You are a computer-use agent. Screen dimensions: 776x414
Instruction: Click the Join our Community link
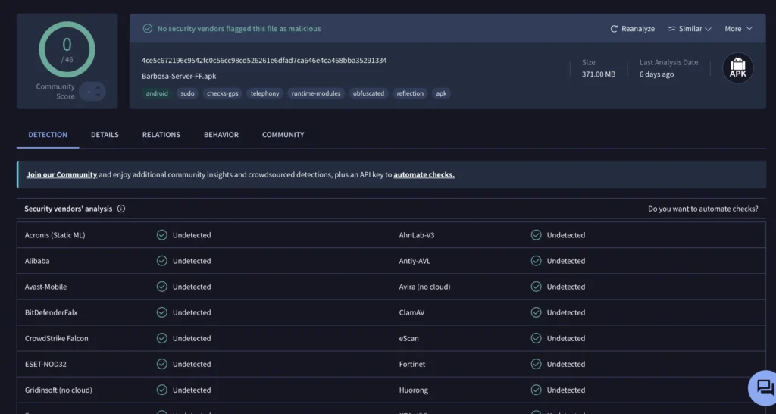click(61, 175)
